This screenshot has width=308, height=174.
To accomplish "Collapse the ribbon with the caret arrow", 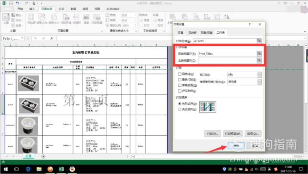I will click(x=305, y=31).
